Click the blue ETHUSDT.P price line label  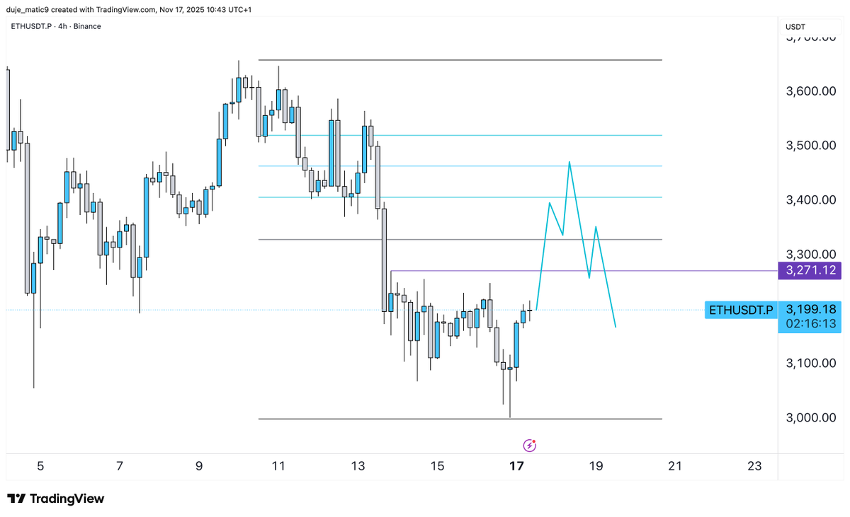click(741, 310)
